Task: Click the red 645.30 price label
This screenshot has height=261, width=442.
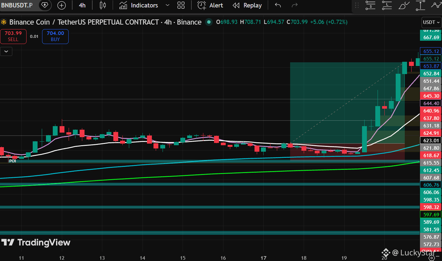Action: 431,96
